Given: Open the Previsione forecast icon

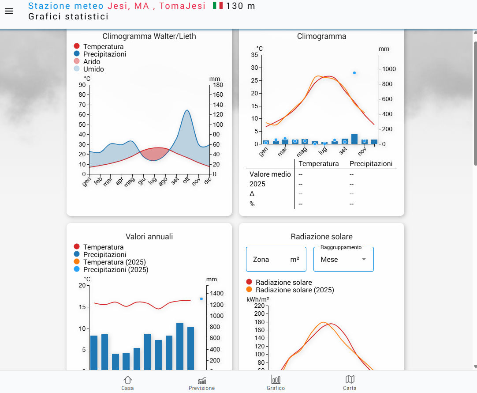Looking at the screenshot, I should pos(201,382).
